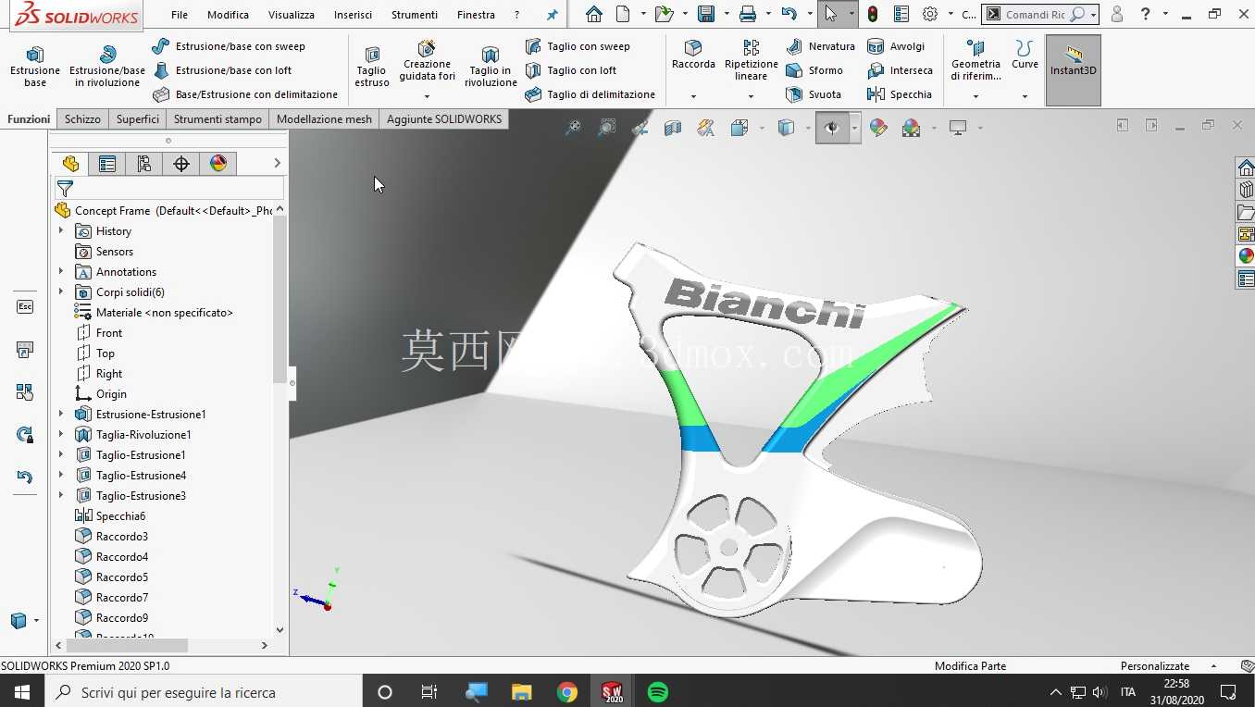Start Estrusione/base con loft
The width and height of the screenshot is (1255, 707).
222,70
